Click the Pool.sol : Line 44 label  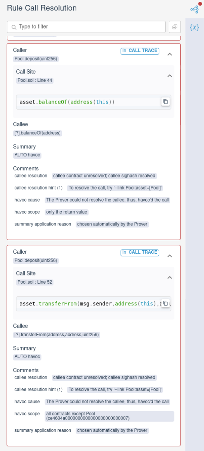[x=35, y=80]
